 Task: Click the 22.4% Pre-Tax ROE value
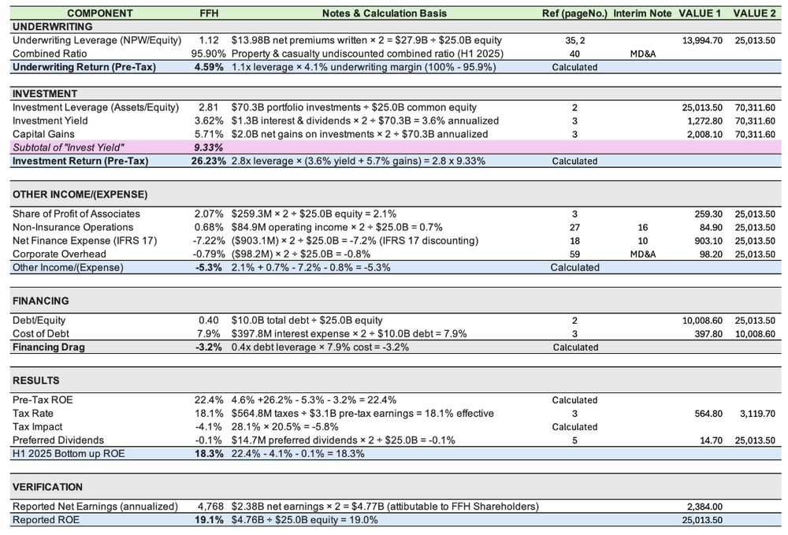coord(209,399)
